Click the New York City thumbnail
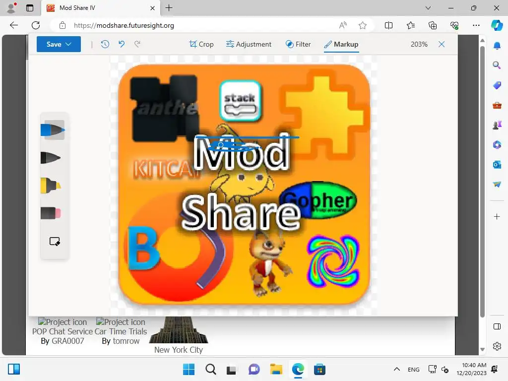This screenshot has width=508, height=381. point(179,330)
